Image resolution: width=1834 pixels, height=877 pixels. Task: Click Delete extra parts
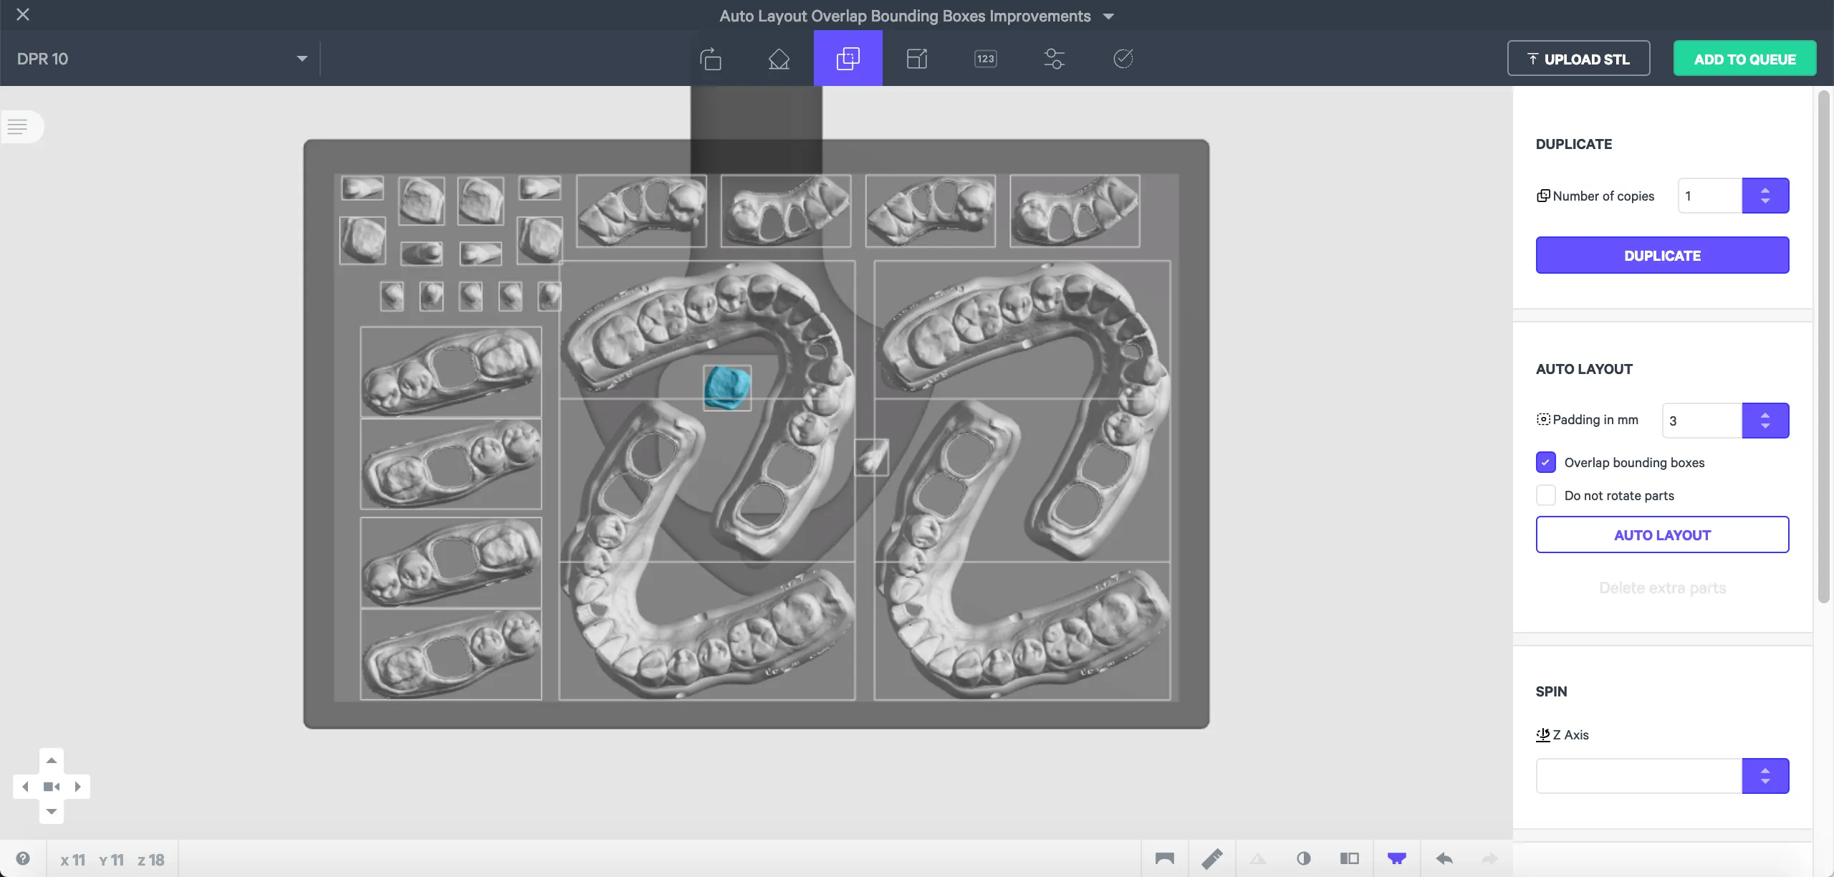tap(1662, 588)
